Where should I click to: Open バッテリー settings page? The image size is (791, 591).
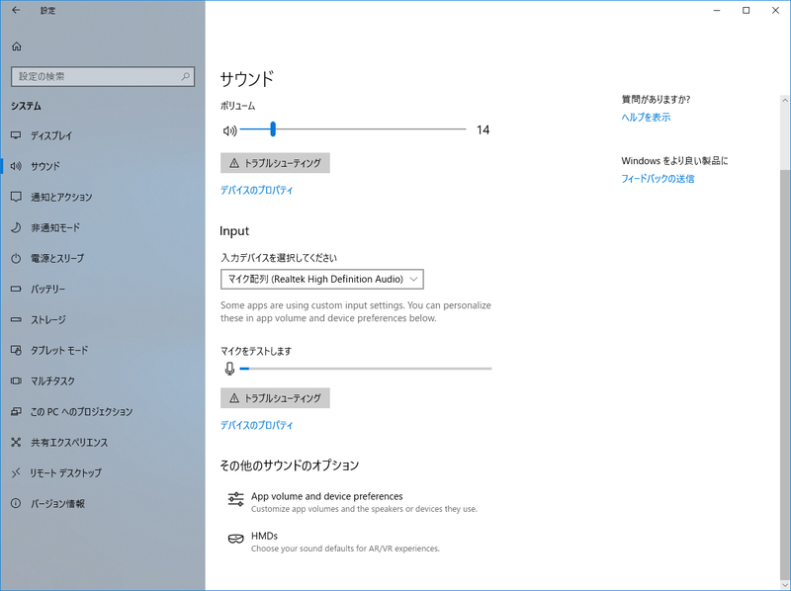(x=103, y=289)
